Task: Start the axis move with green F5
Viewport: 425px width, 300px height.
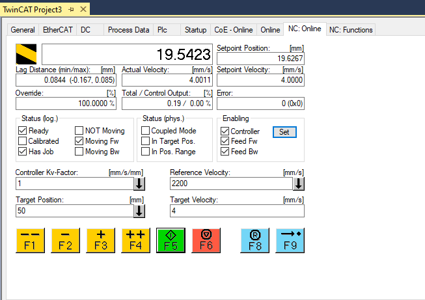Action: point(171,240)
